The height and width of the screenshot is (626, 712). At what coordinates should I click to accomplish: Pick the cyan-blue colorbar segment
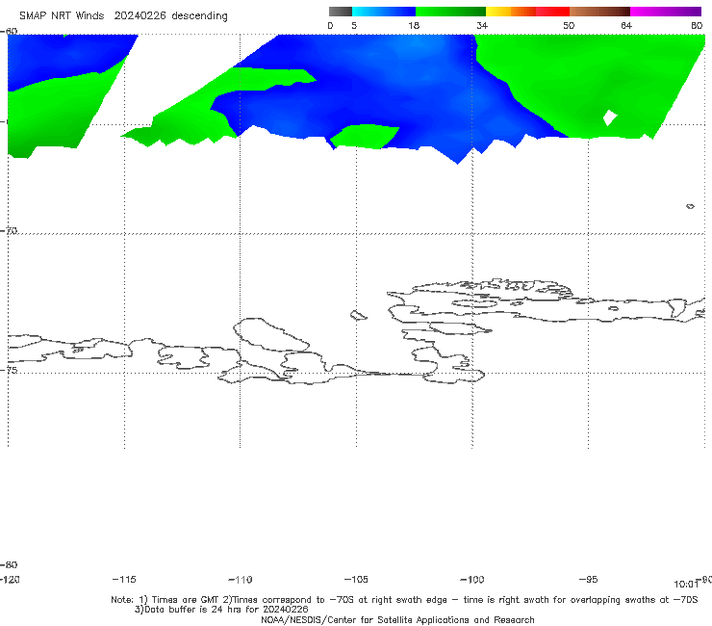[384, 12]
